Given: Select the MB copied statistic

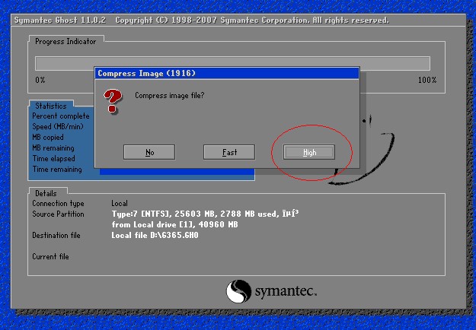Looking at the screenshot, I should point(48,138).
